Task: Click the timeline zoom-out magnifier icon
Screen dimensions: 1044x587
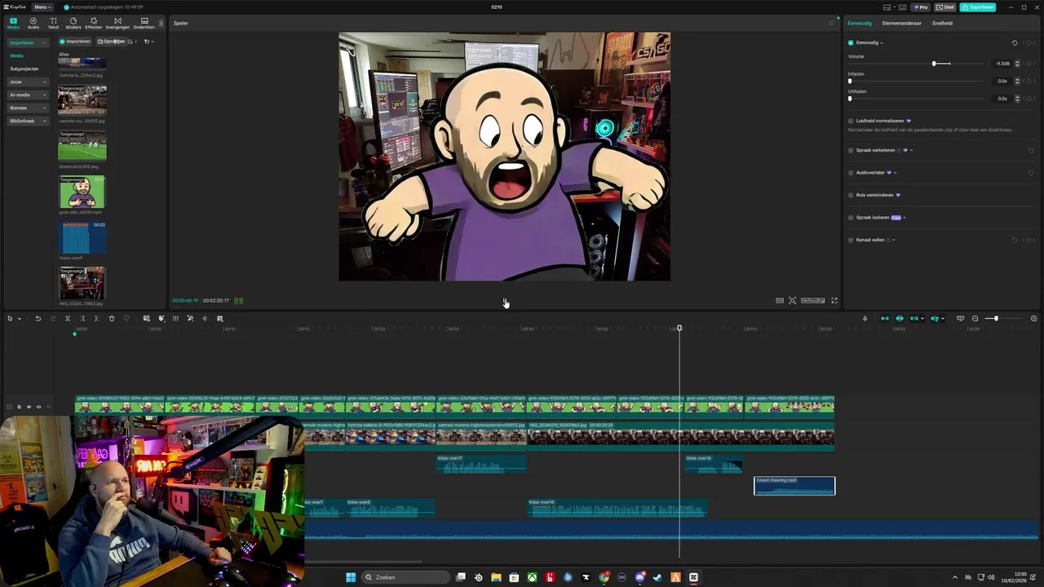Action: click(975, 319)
